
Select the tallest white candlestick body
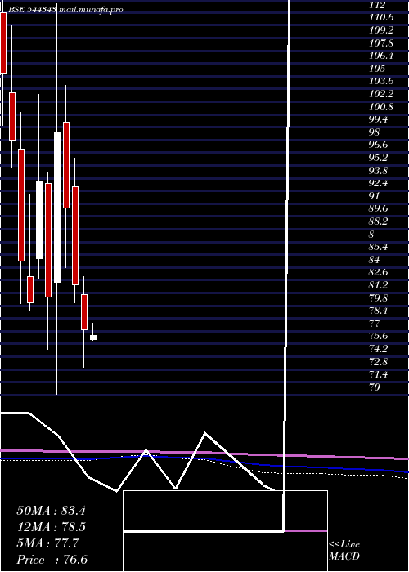click(57, 208)
